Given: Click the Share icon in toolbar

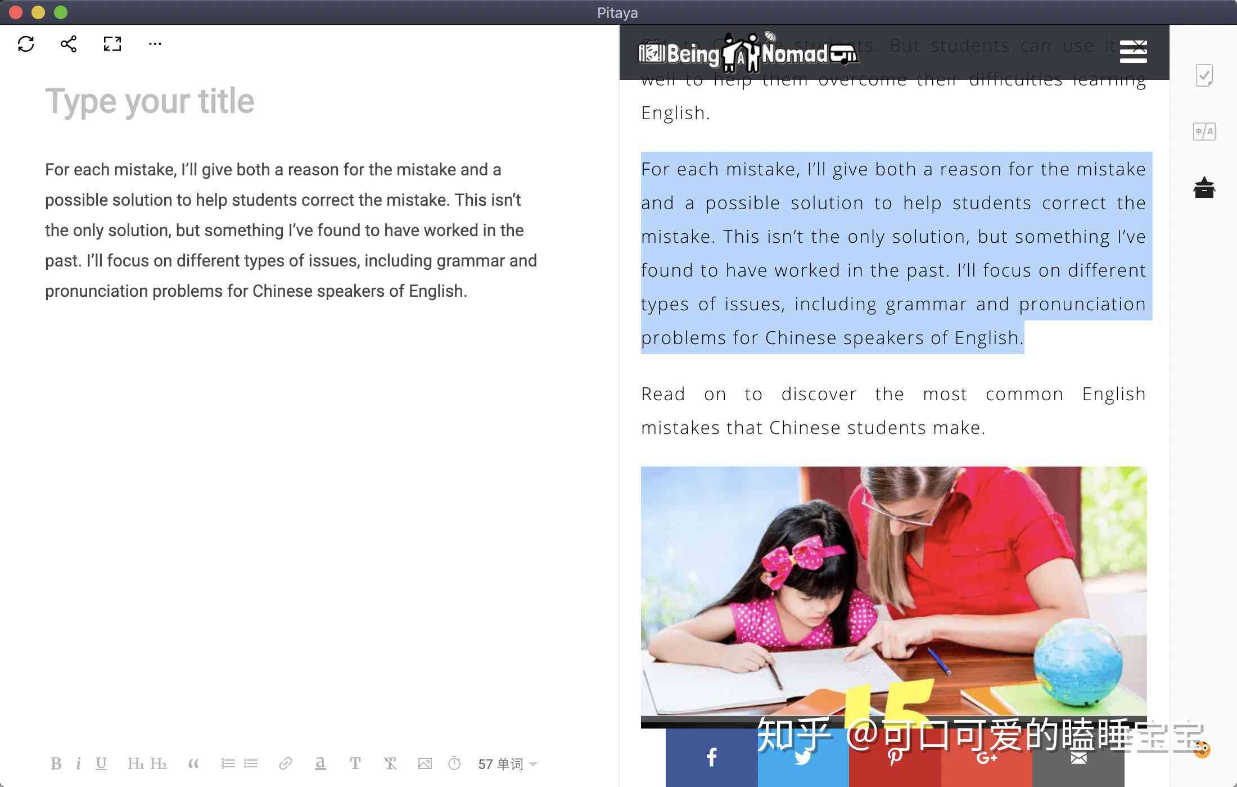Looking at the screenshot, I should (x=69, y=43).
